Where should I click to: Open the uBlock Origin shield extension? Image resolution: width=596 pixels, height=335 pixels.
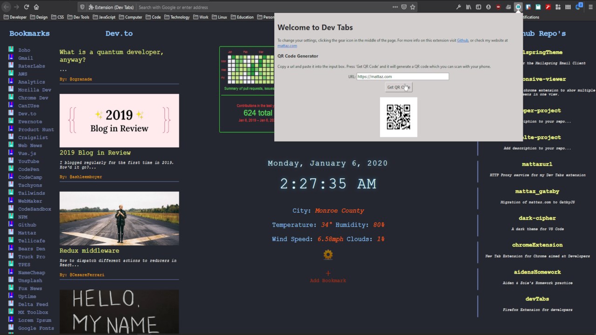click(498, 7)
